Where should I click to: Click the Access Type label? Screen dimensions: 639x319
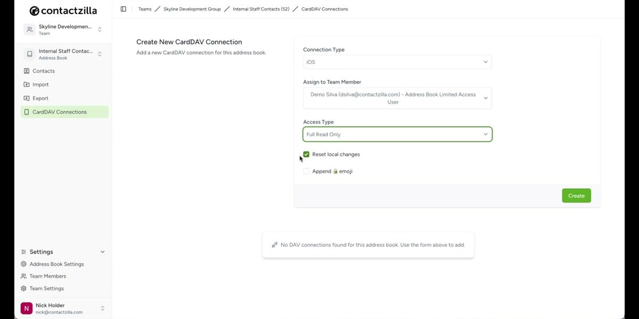[x=318, y=122]
